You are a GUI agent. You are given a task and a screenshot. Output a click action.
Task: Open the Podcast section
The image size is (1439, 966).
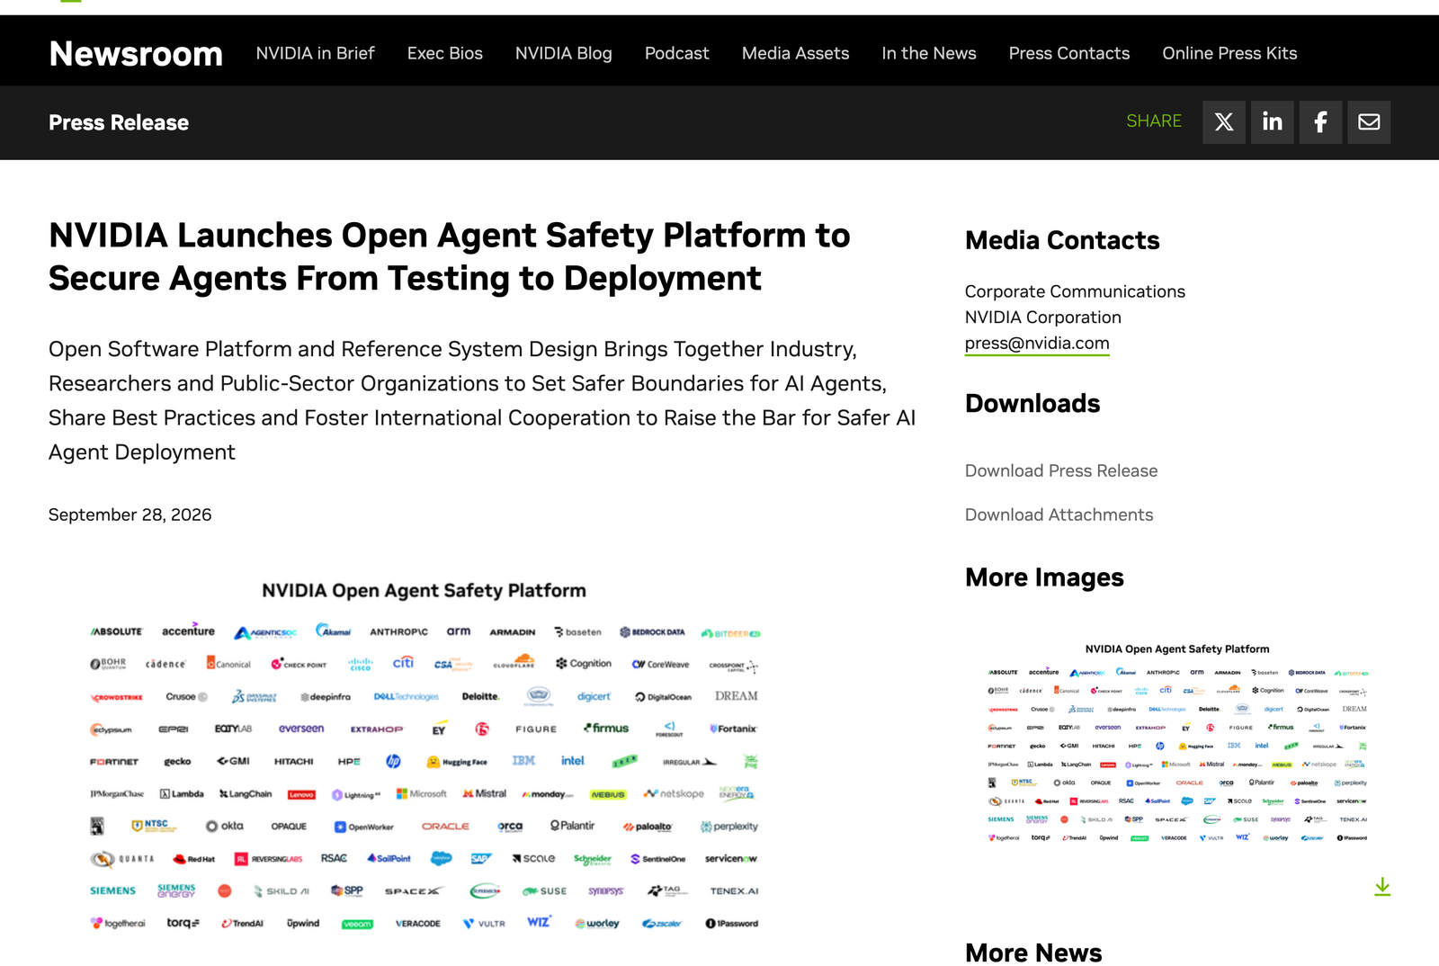(676, 53)
